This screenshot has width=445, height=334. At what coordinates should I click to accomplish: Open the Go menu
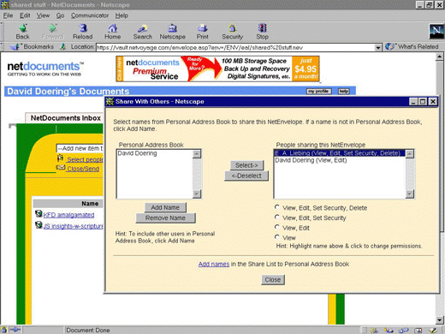pyautogui.click(x=60, y=15)
